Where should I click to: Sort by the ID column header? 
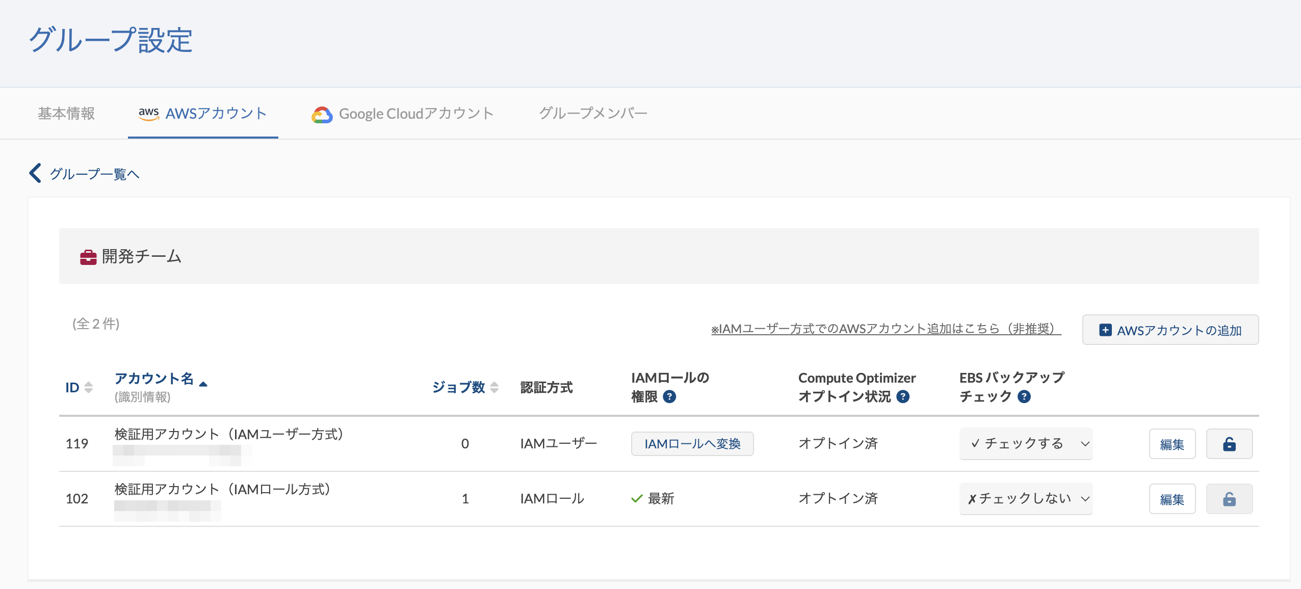point(72,387)
